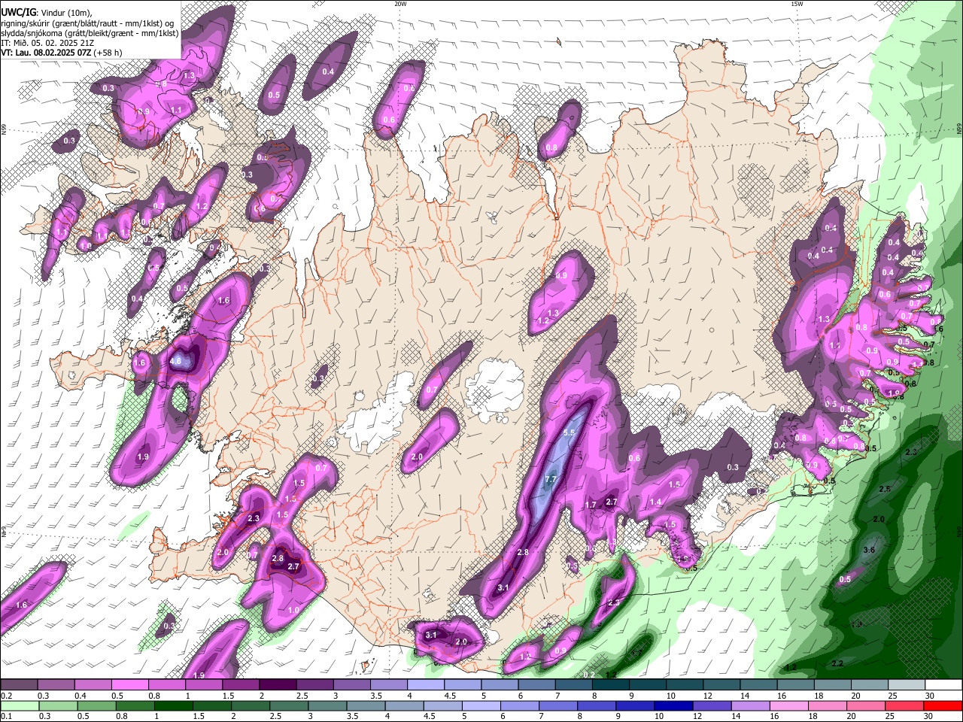The height and width of the screenshot is (722, 963).
Task: Click the '15W' longitude label
Action: click(x=797, y=4)
